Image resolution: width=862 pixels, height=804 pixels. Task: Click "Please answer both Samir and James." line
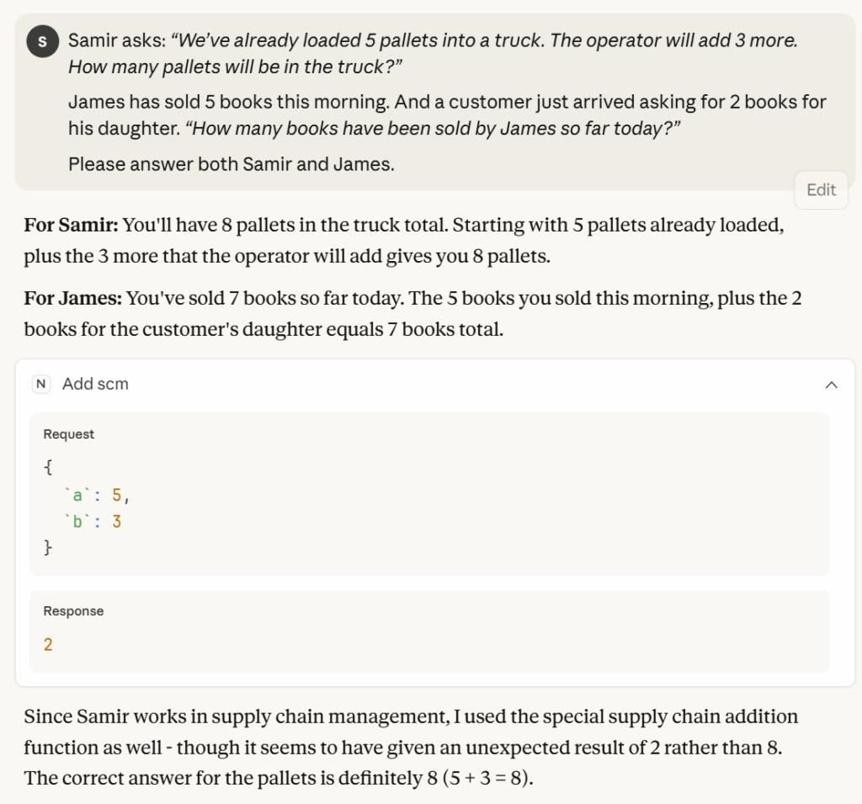[x=231, y=164]
